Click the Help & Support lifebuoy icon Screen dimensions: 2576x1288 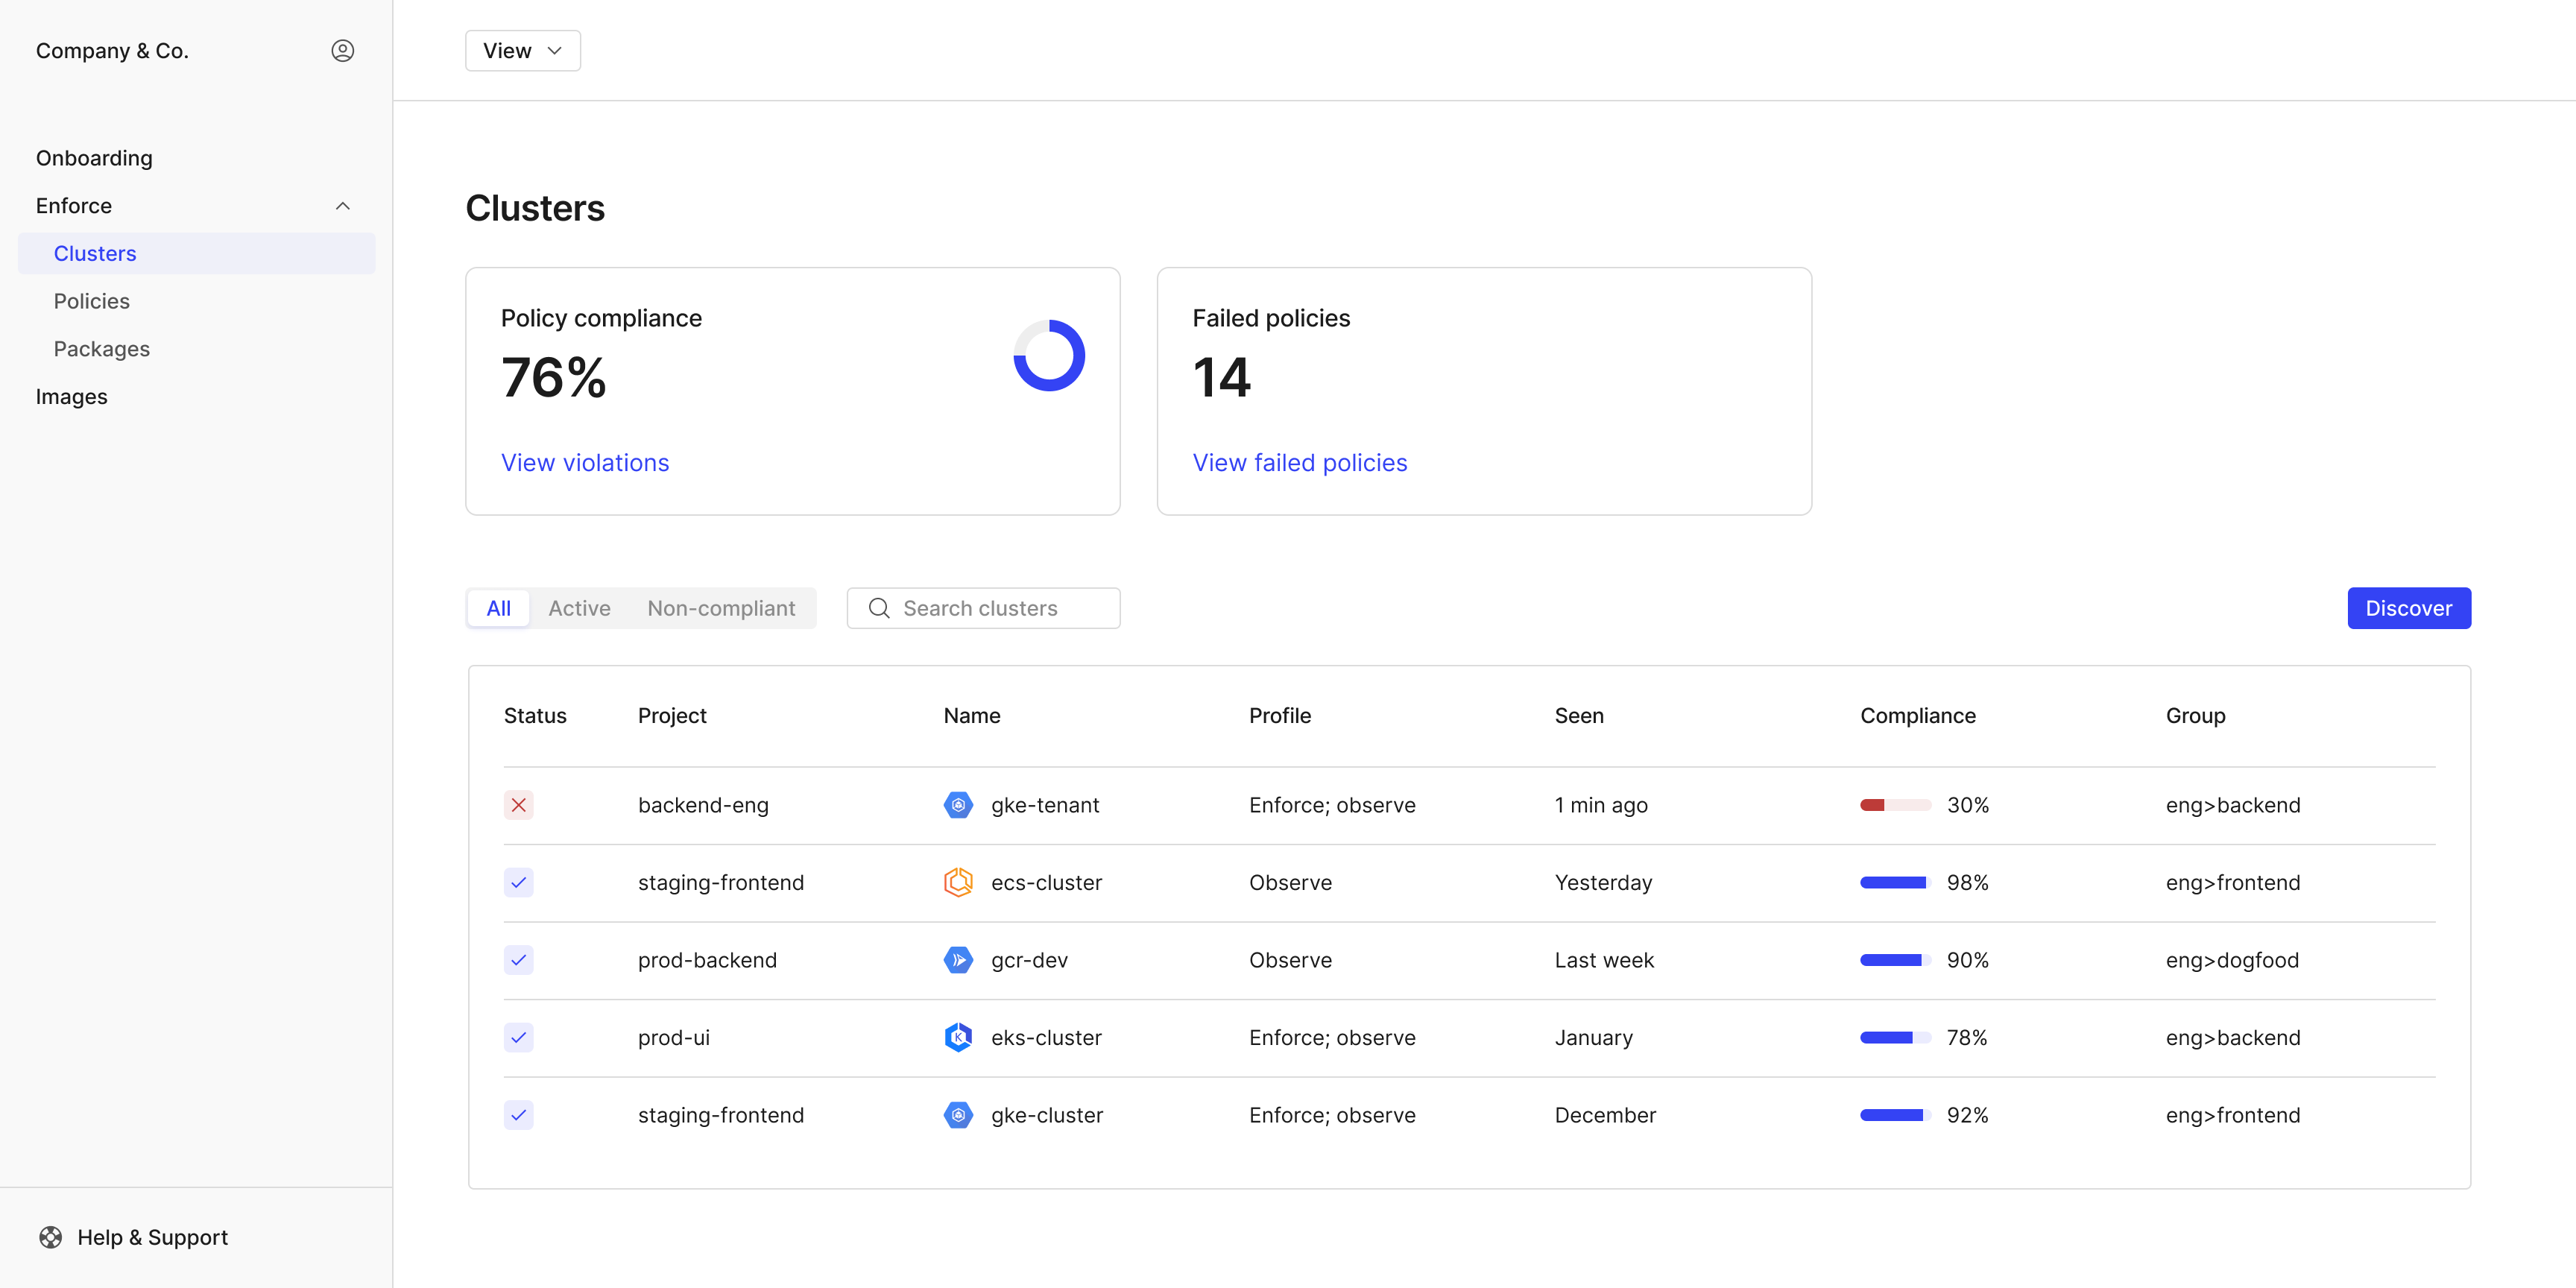click(51, 1237)
